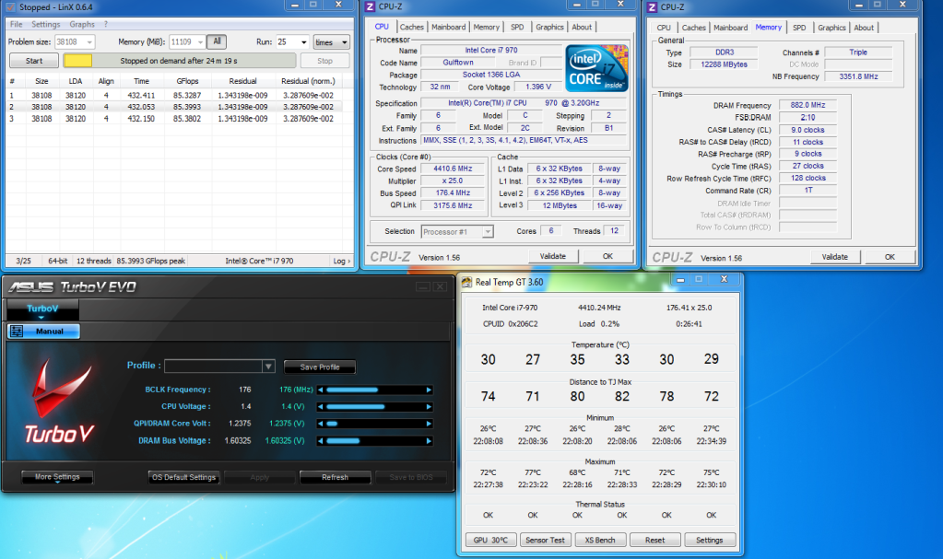Select the TurboV tab in TurboV EVO
Viewport: 943px width, 559px height.
point(42,309)
